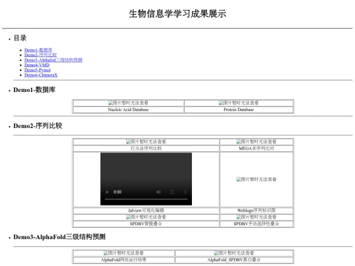Click the Jalview可视化编辑 caption
The width and height of the screenshot is (355, 266).
pos(146,210)
